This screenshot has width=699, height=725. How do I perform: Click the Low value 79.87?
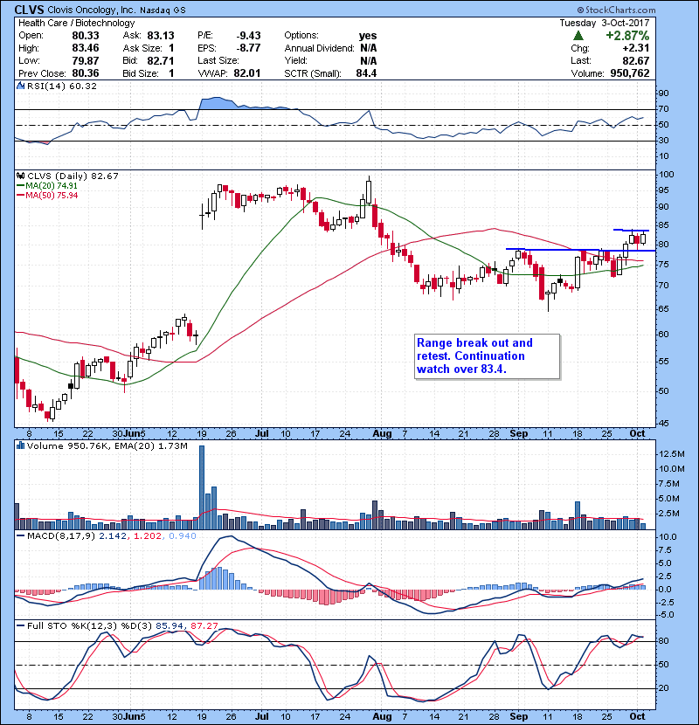pos(85,60)
